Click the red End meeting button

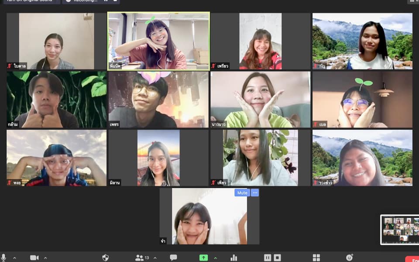(412, 259)
